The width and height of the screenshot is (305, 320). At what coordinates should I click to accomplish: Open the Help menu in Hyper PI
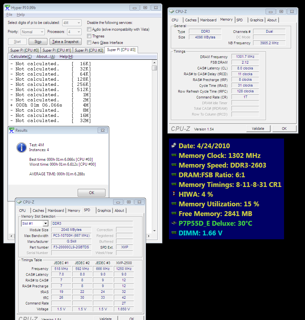point(21,15)
